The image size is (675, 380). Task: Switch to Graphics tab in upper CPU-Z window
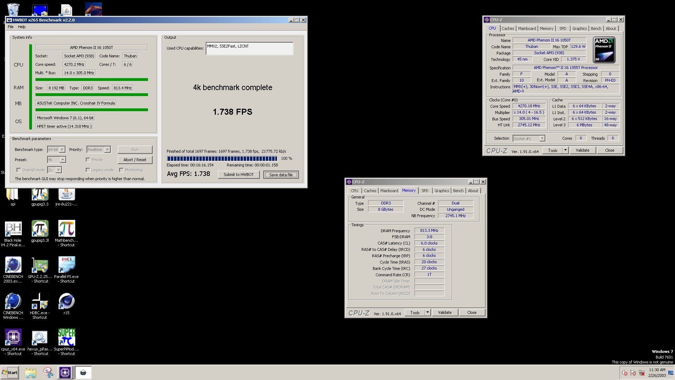tap(579, 28)
